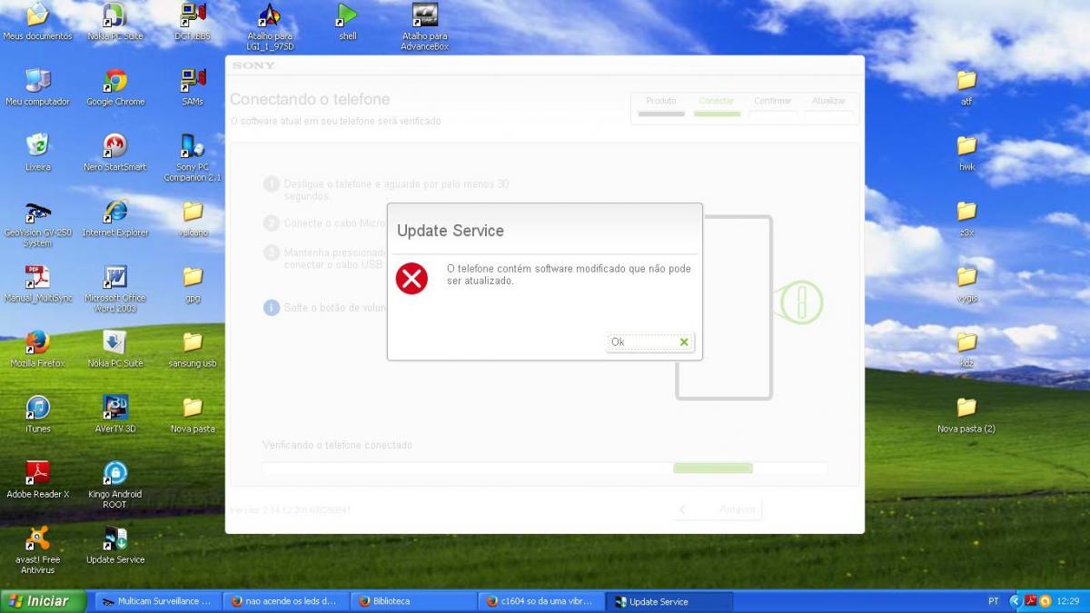Open the vygis folder on desktop
This screenshot has width=1090, height=613.
966,283
